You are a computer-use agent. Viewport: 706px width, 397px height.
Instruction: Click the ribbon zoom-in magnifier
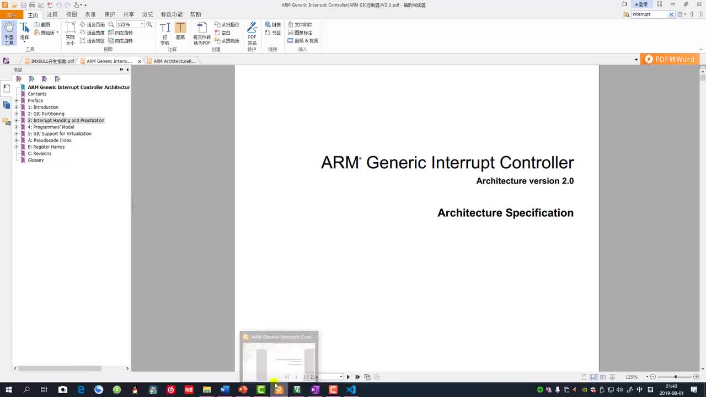coord(149,25)
